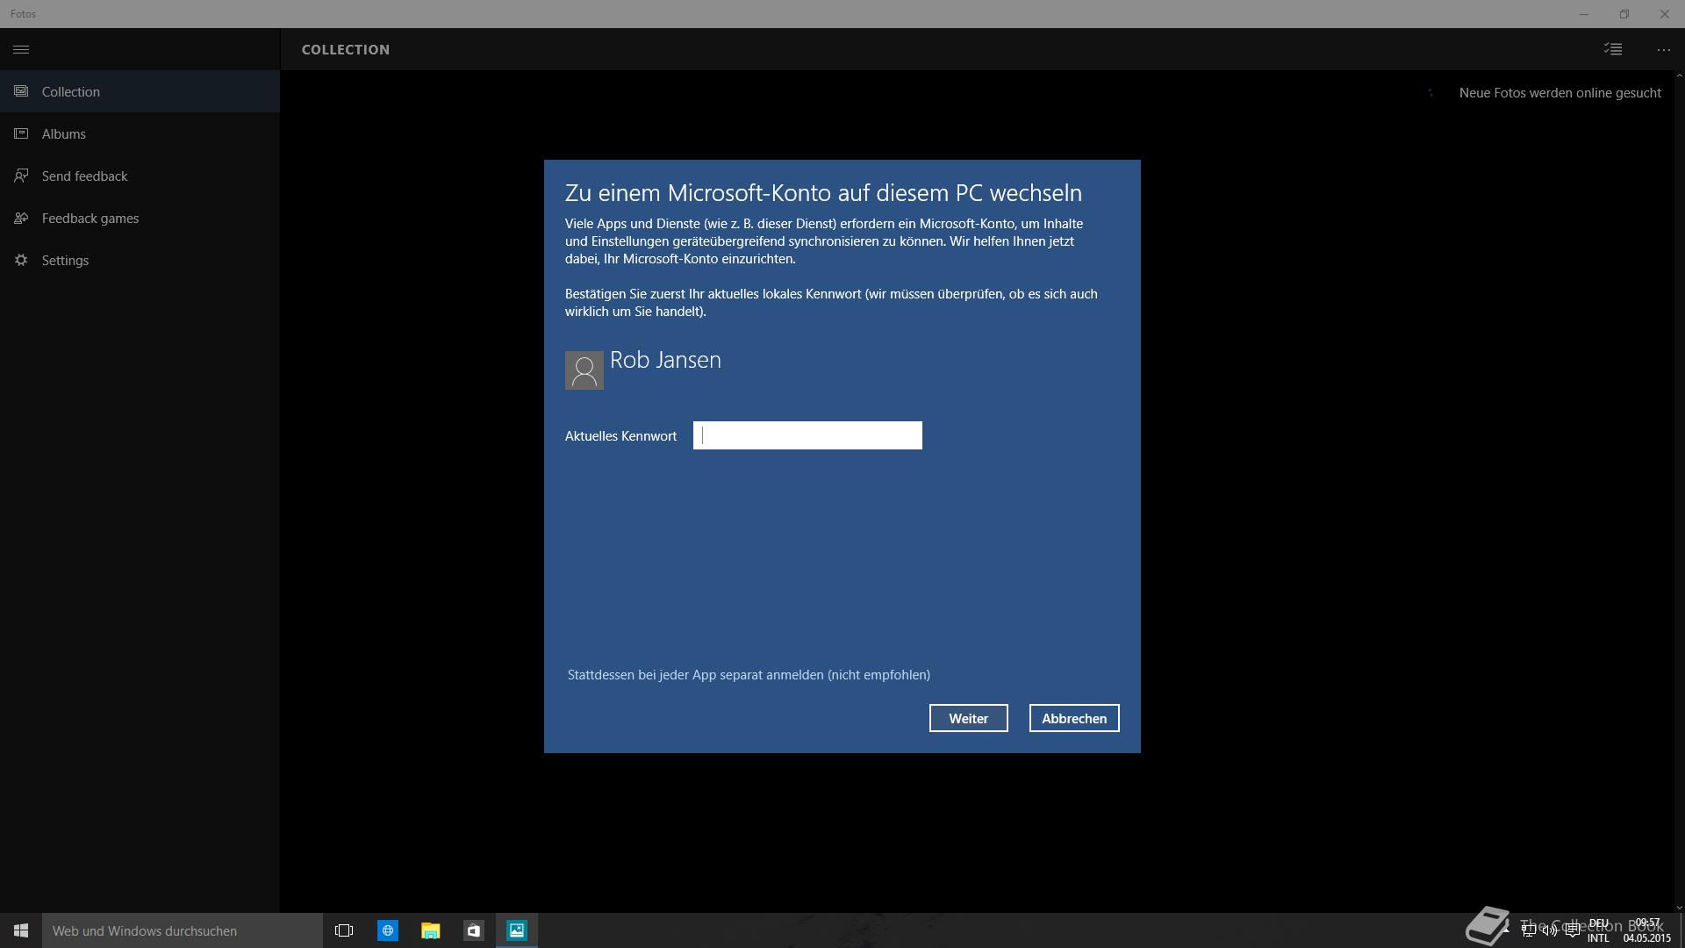Click Rob Jansen's profile avatar
Image resolution: width=1685 pixels, height=948 pixels.
click(x=584, y=370)
